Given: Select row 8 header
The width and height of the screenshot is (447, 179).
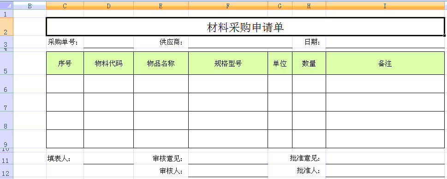Looking at the screenshot, I should pyautogui.click(x=6, y=121).
